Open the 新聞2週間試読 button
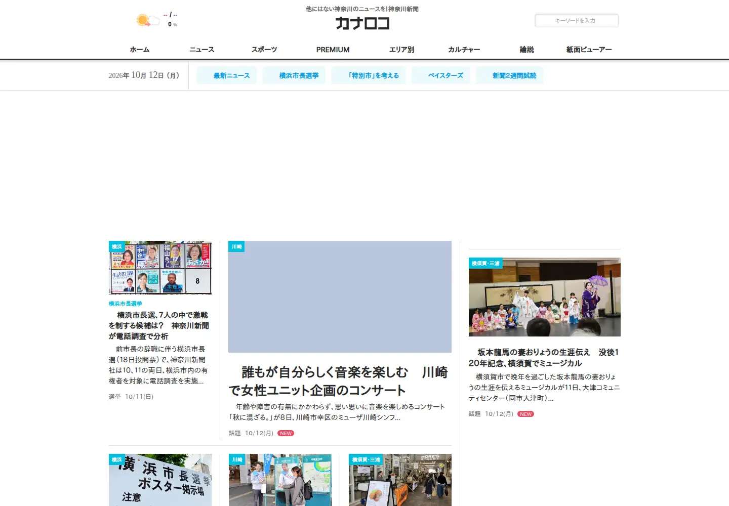The width and height of the screenshot is (729, 506). [510, 75]
